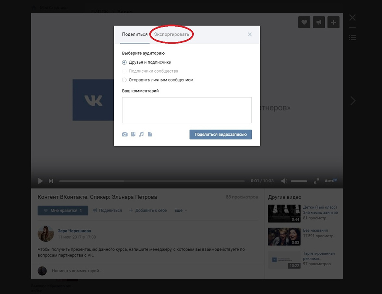Image resolution: width=382 pixels, height=294 pixels.
Task: Expand the Ещё dropdown
Action: point(181,210)
